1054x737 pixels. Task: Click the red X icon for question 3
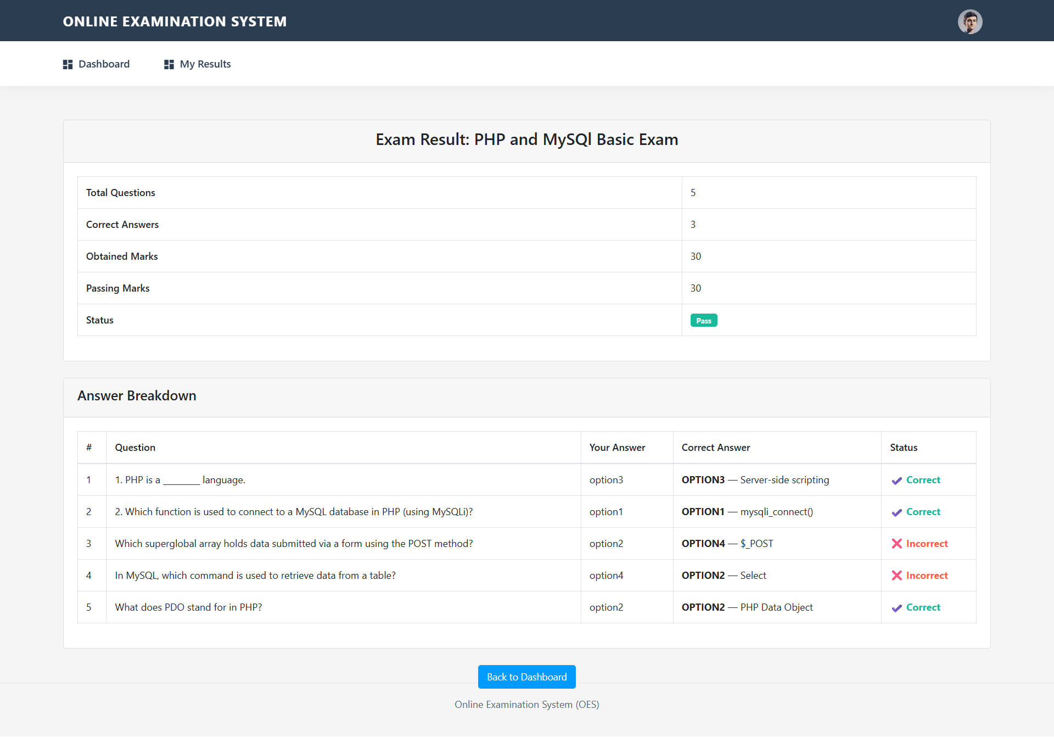(896, 544)
